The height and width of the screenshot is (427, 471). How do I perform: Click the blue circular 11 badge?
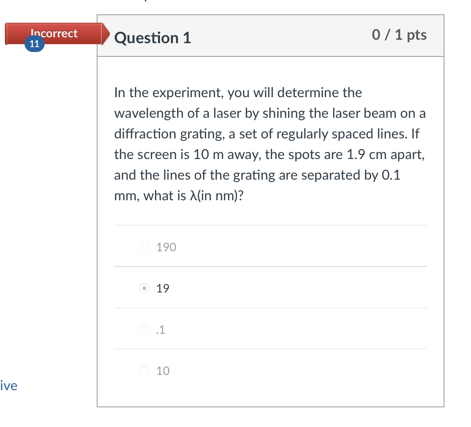pos(34,43)
